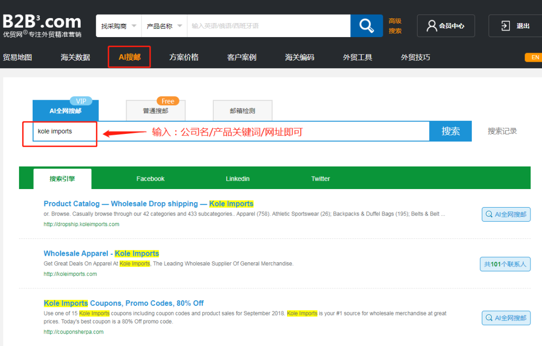Go to 海关数据 menu
Screen dimensions: 542x346
point(75,57)
